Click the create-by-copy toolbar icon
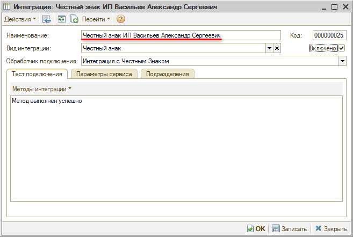 pyautogui.click(x=75, y=19)
